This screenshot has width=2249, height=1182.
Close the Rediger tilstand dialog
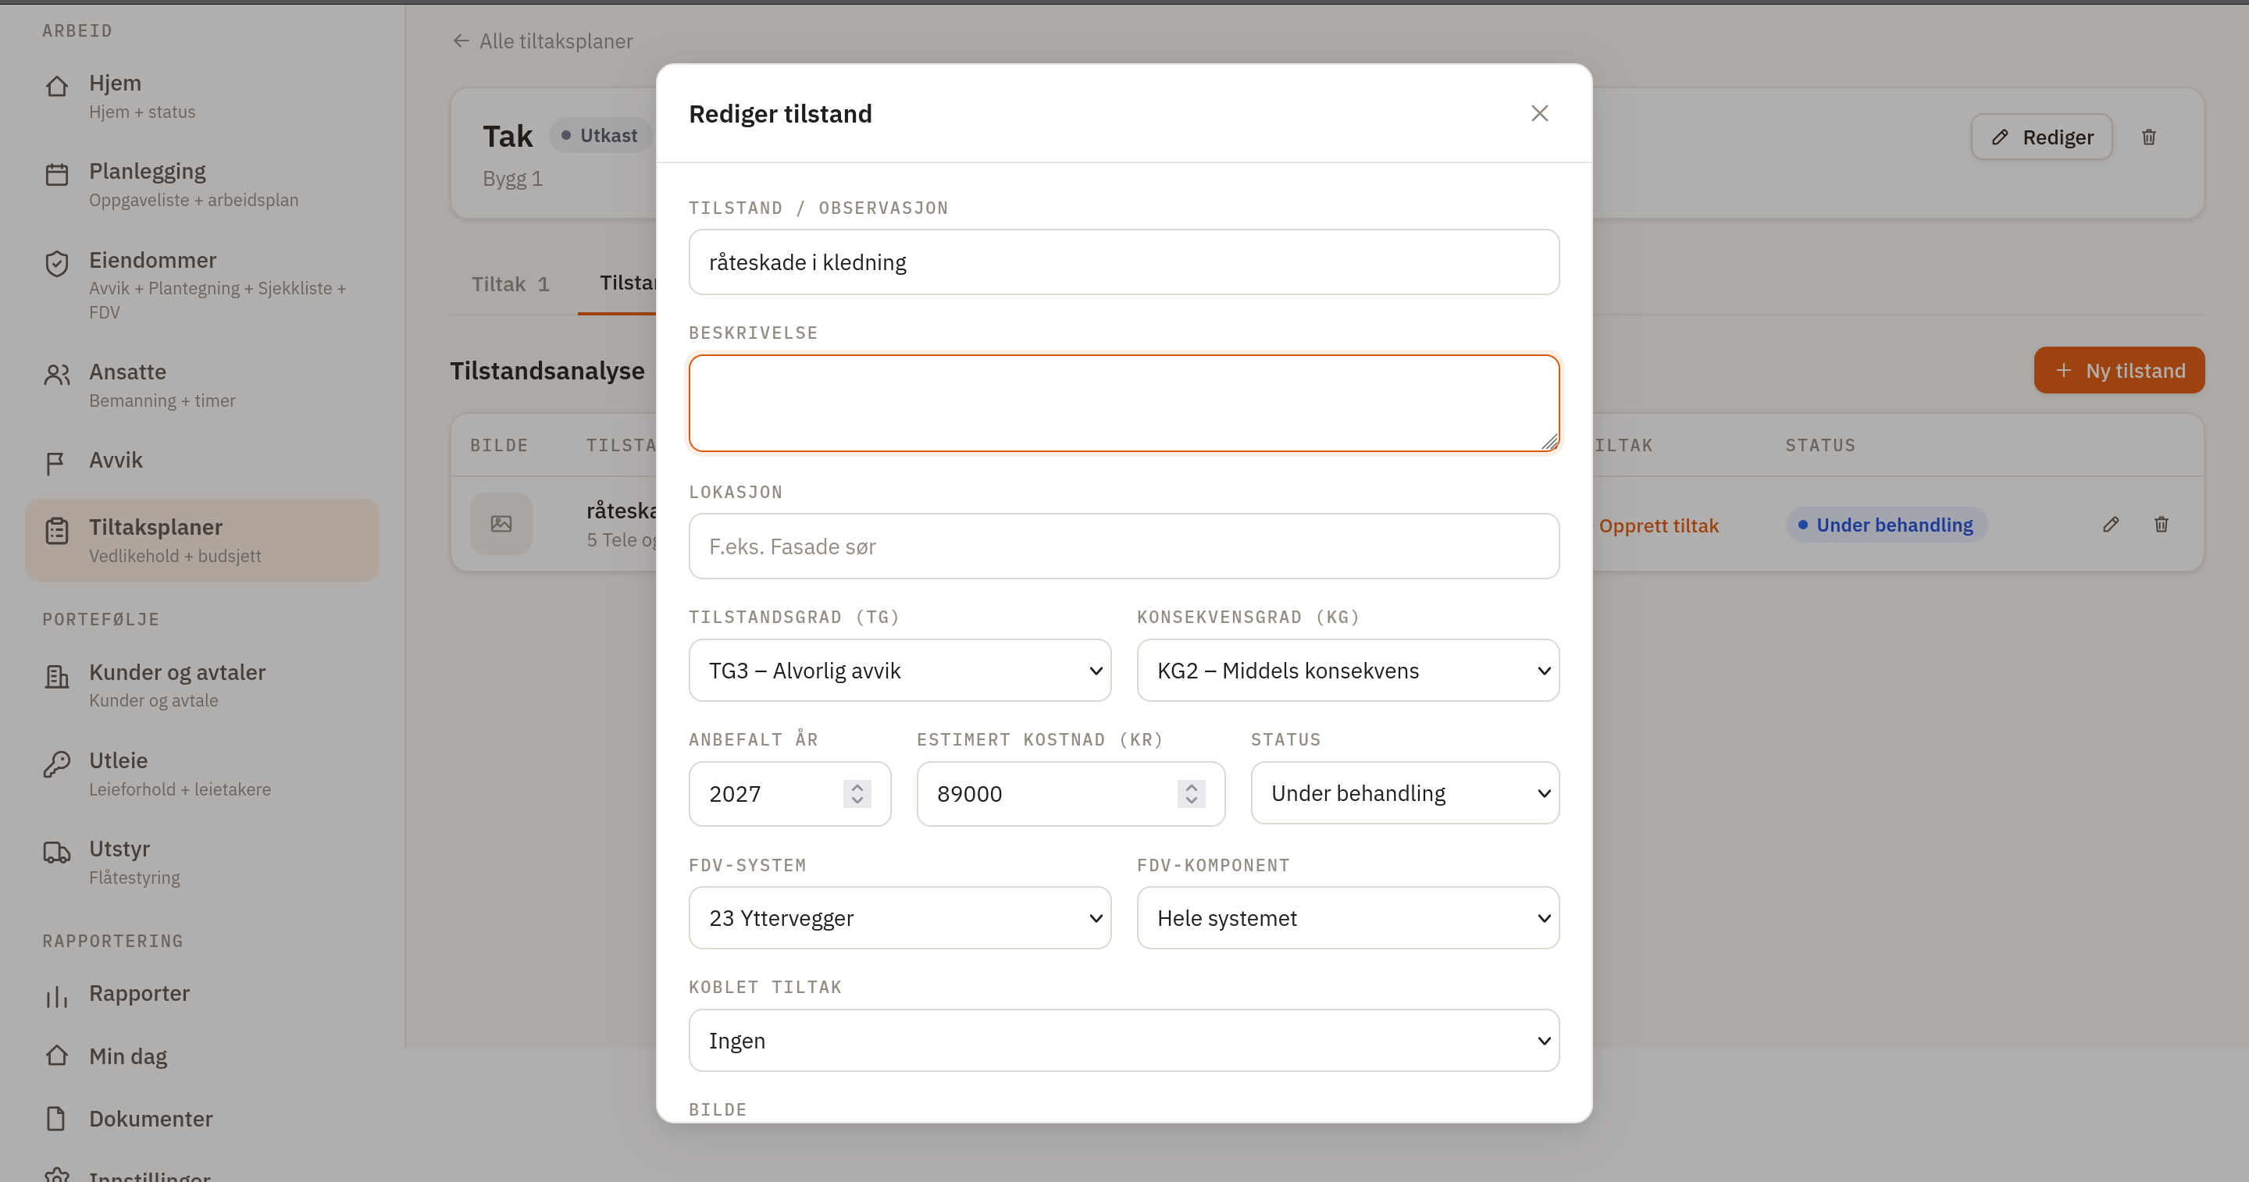click(1539, 113)
